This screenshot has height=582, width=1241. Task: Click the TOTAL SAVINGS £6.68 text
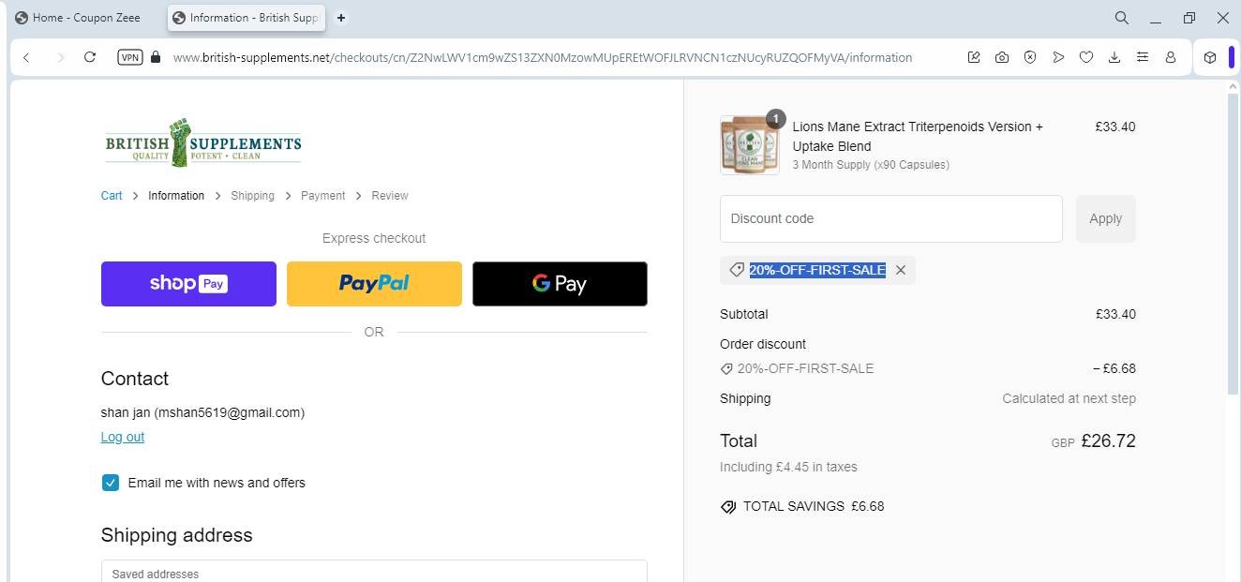point(814,506)
